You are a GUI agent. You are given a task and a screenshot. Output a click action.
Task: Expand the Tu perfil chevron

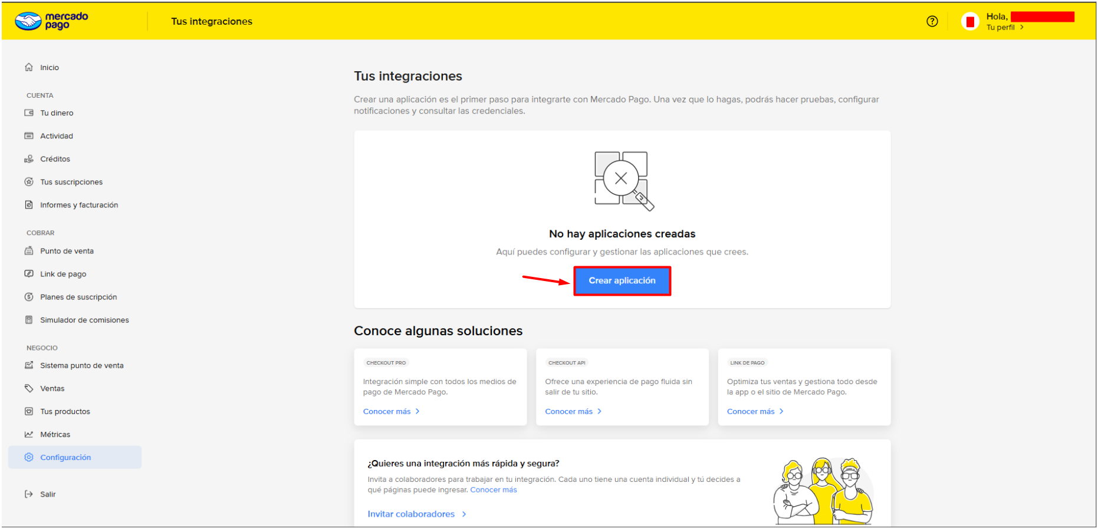click(1022, 27)
